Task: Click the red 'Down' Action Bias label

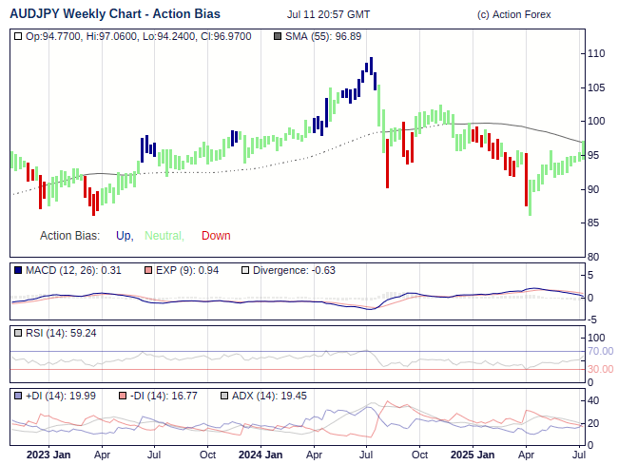Action: point(216,236)
